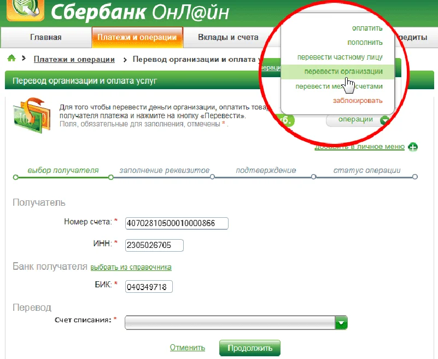Click the ИНН input field
Image resolution: width=438 pixels, height=359 pixels.
(x=154, y=245)
